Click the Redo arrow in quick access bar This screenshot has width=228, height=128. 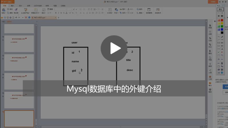[19, 18]
